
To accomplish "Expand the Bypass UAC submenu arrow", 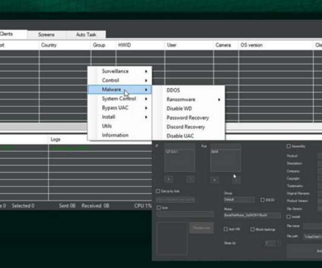I will (146, 108).
